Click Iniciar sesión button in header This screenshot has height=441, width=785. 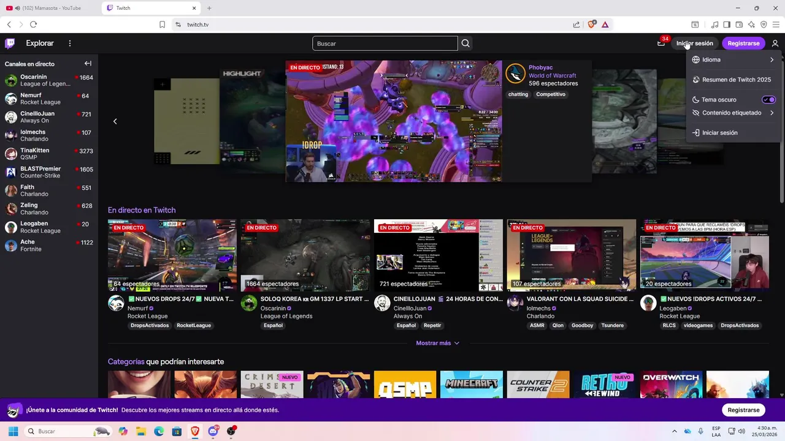(x=695, y=43)
